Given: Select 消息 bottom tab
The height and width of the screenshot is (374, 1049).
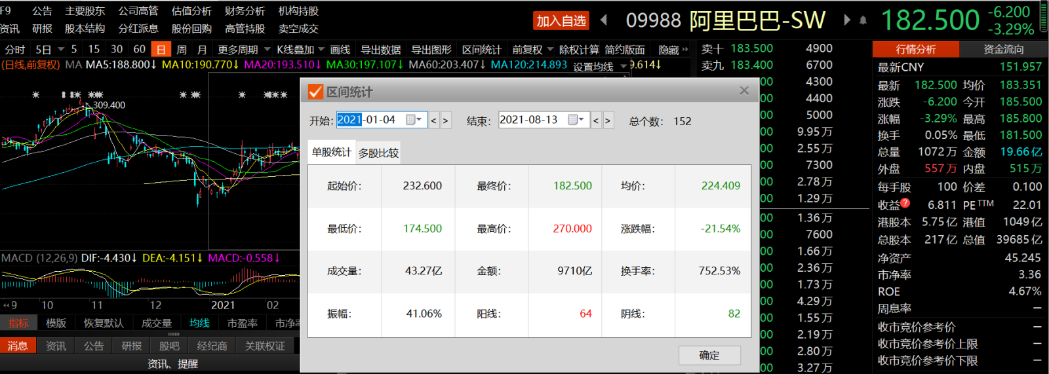Looking at the screenshot, I should (x=18, y=346).
